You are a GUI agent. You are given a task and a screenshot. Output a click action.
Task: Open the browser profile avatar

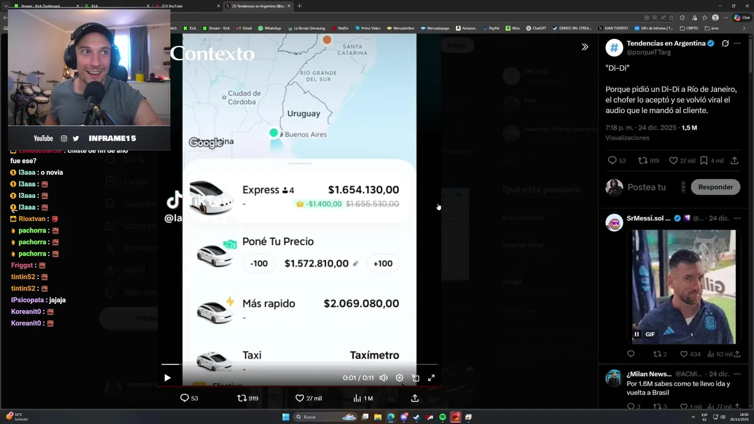coord(715,18)
